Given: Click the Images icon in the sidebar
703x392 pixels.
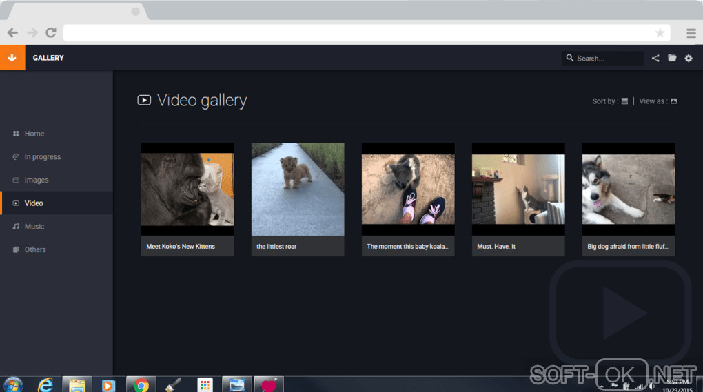Looking at the screenshot, I should 16,180.
